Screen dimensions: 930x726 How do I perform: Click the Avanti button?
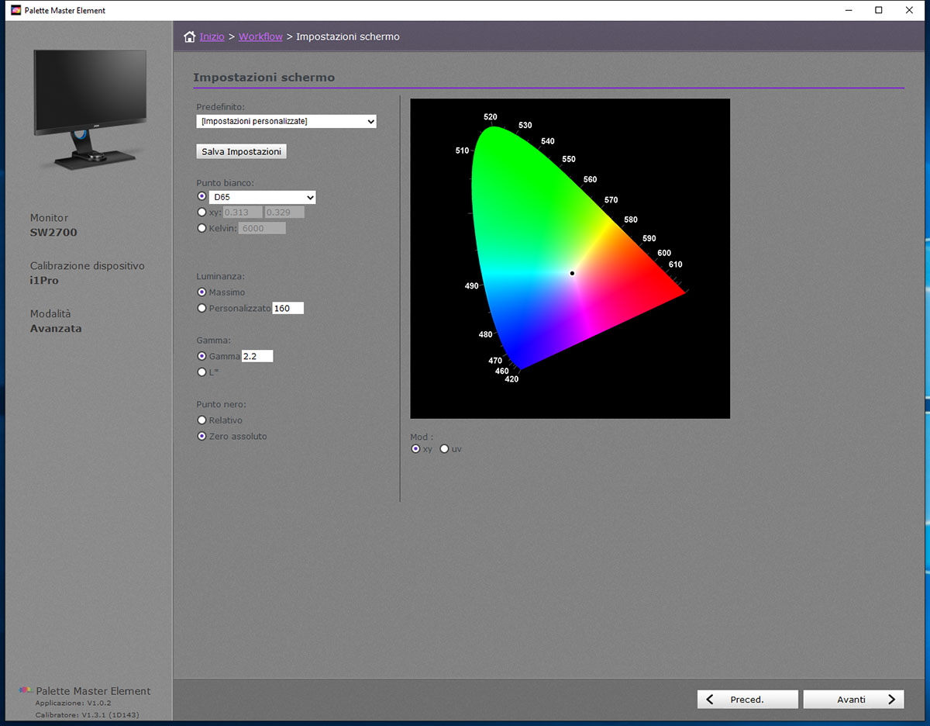(852, 699)
